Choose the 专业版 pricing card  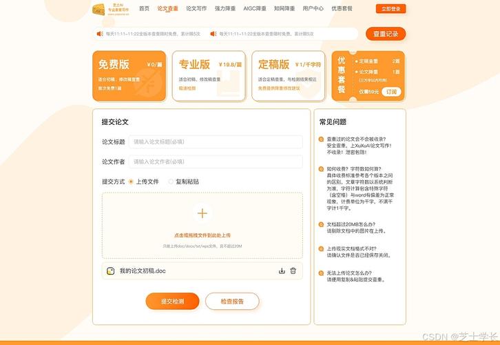pyautogui.click(x=209, y=76)
